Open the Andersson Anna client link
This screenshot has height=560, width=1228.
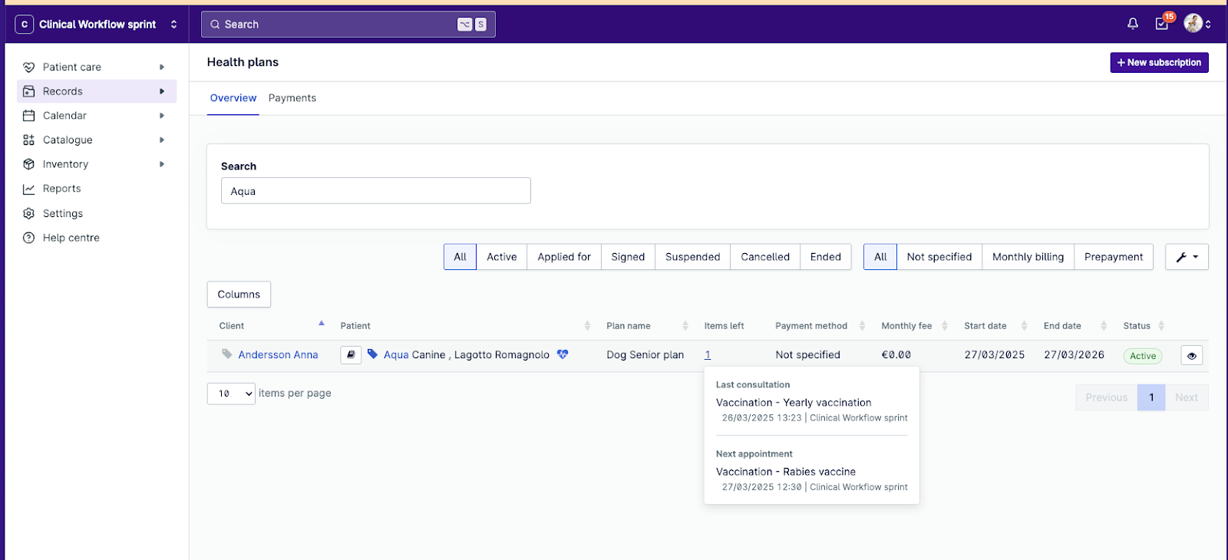point(278,355)
